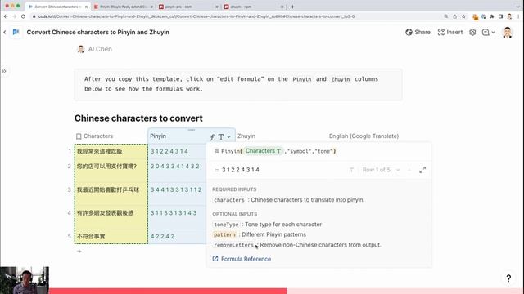
Task: Click the characters required input label
Action: coord(229,200)
